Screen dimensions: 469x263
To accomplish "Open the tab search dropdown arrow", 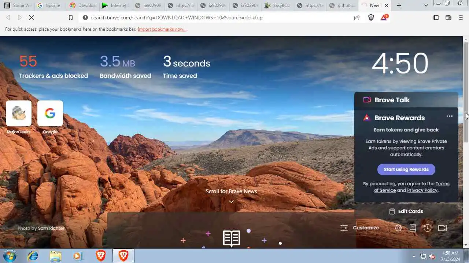I will point(426,5).
